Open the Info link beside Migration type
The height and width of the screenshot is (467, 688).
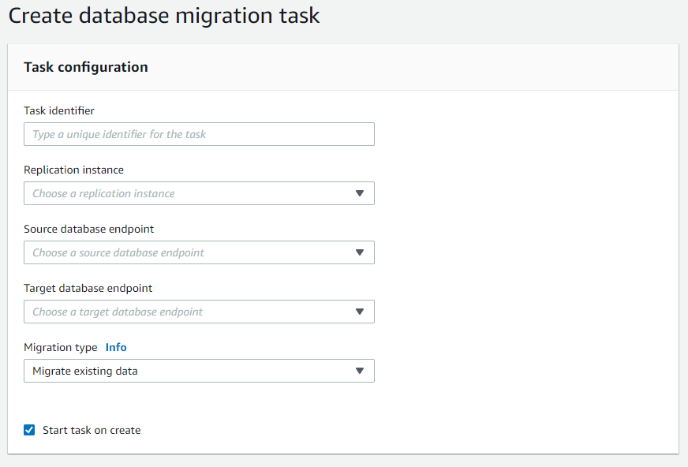116,347
